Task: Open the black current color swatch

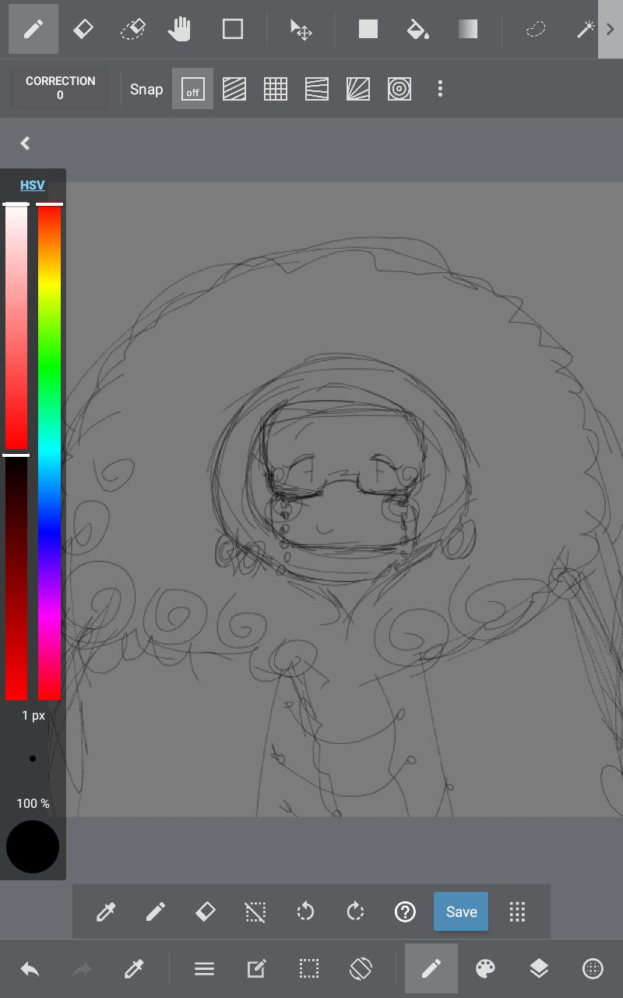Action: pos(33,847)
